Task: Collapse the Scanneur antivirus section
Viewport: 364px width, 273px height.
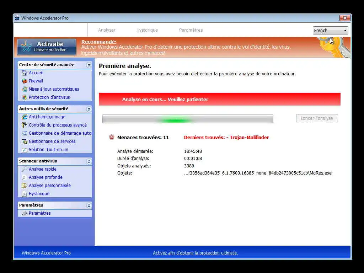Action: tap(89, 161)
